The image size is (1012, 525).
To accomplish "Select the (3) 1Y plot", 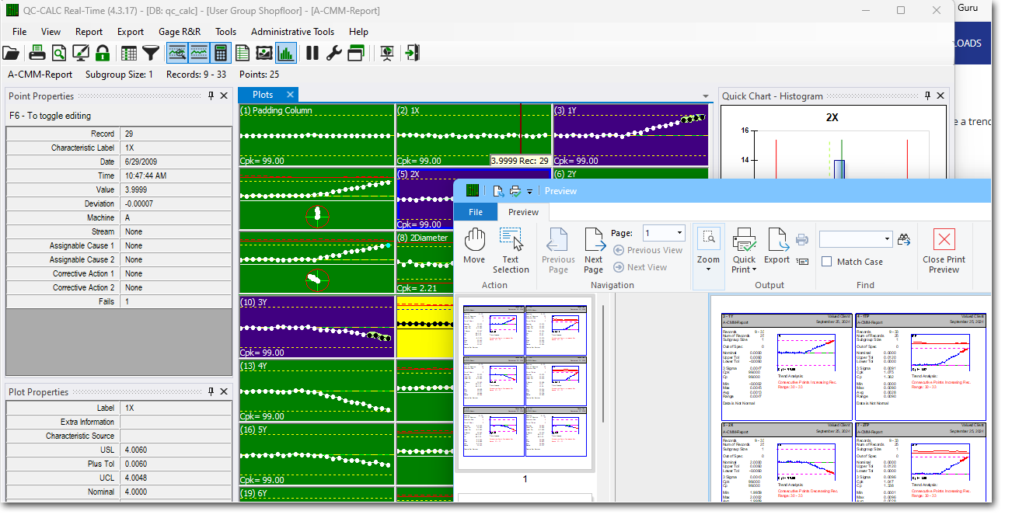I will (630, 135).
